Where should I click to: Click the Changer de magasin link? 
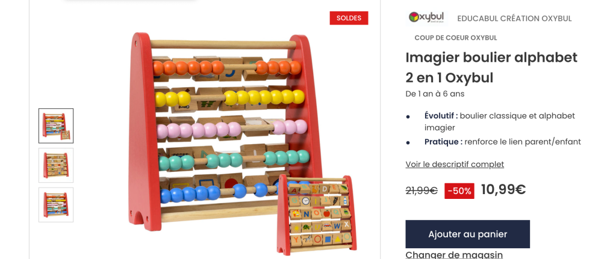(454, 255)
